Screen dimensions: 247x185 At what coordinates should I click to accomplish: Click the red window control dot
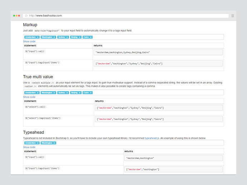19,16
